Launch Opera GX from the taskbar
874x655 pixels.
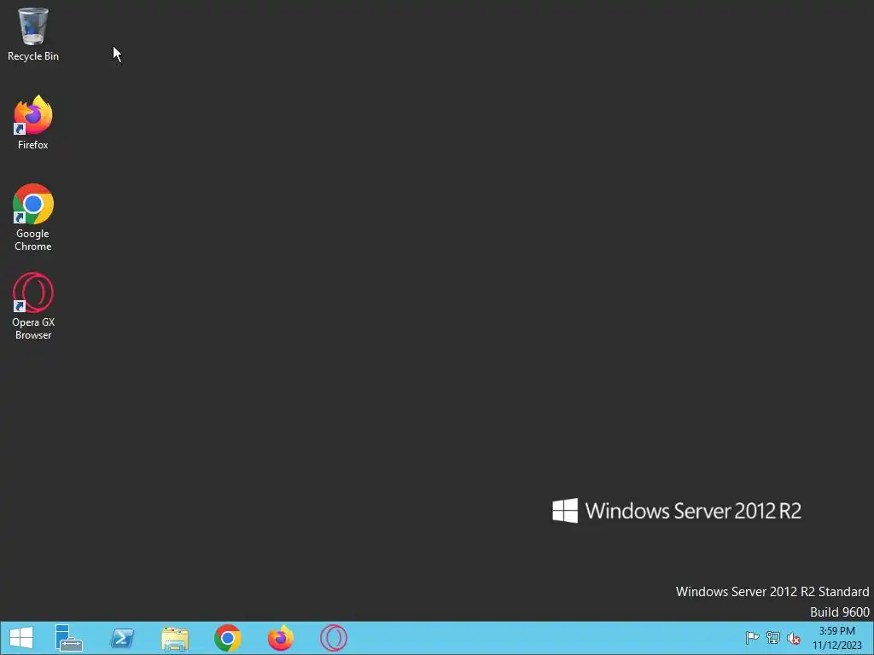pos(334,638)
